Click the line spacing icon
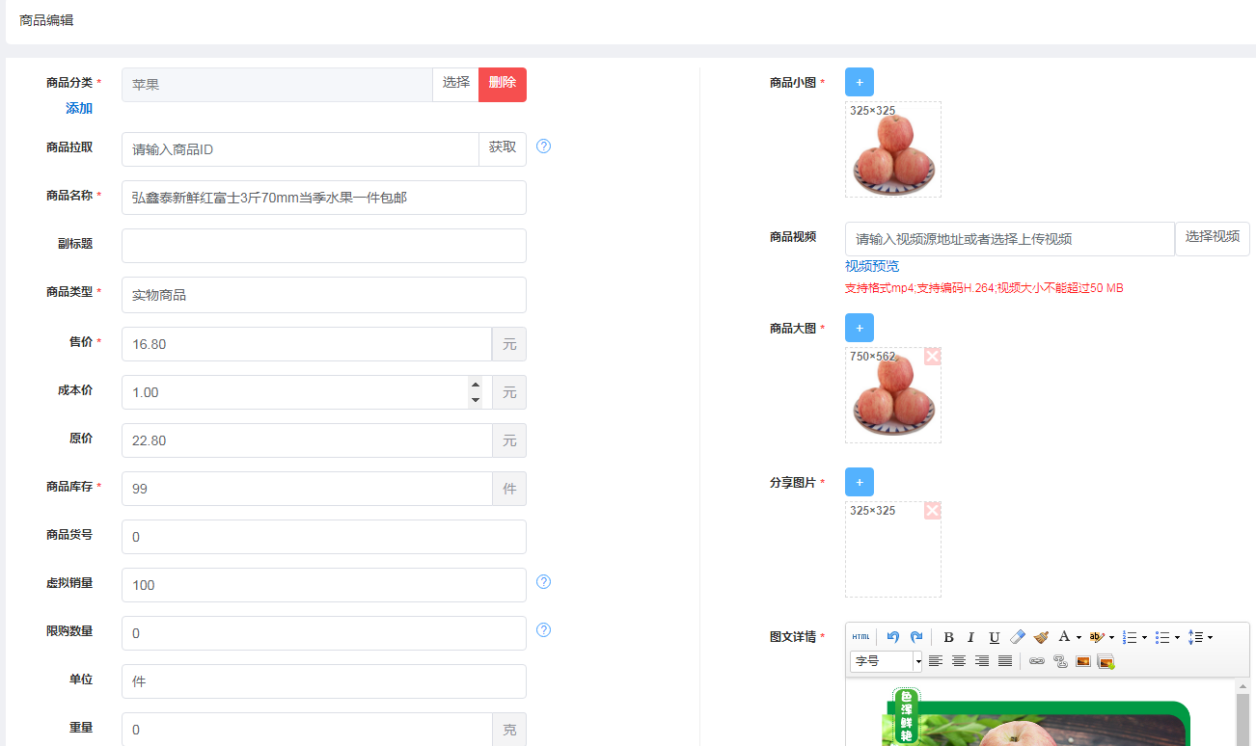1256x746 pixels. (x=1195, y=637)
